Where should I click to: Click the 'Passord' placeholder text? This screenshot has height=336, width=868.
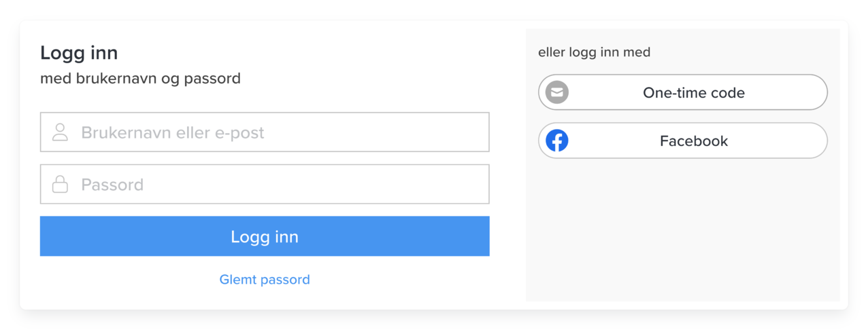[112, 185]
